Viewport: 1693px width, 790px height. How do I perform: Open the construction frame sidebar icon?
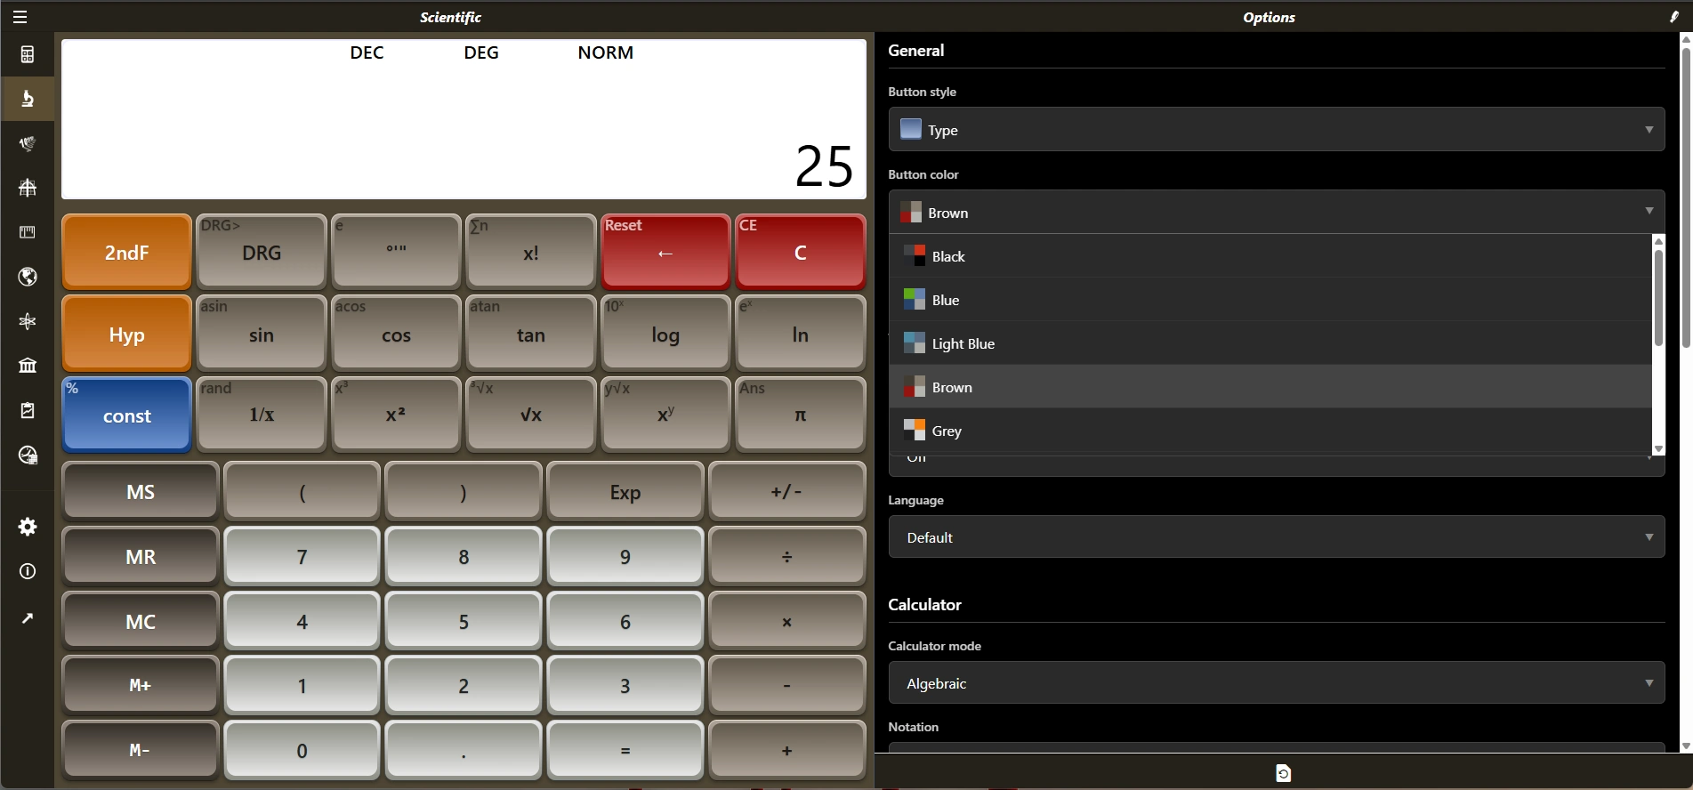point(28,188)
